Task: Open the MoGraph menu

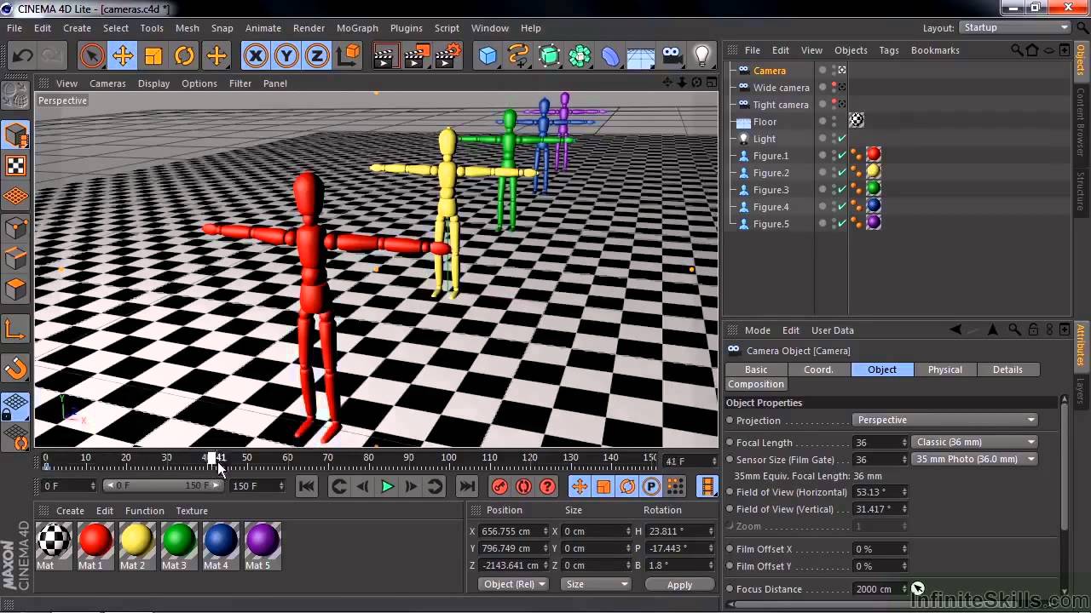Action: 357,28
